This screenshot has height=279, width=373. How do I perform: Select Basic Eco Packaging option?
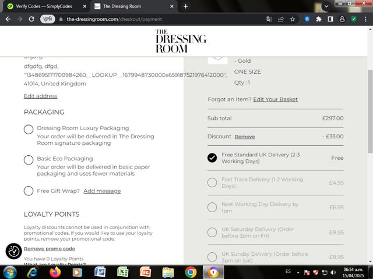click(x=29, y=160)
